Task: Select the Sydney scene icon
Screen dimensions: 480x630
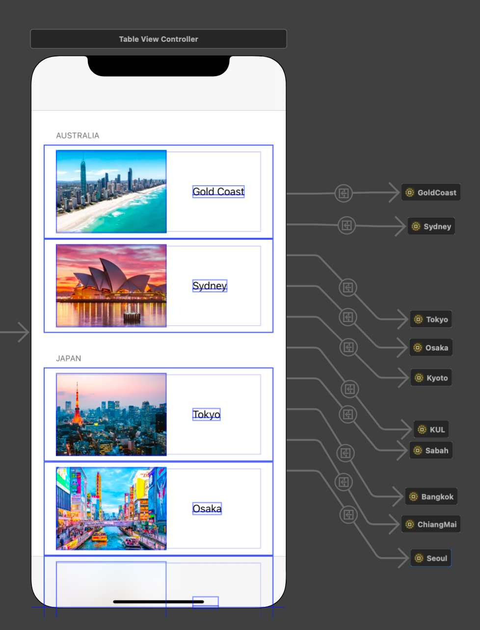Action: tap(431, 226)
